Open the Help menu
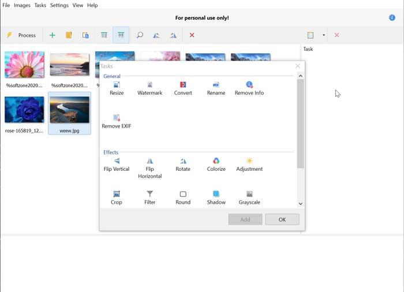The height and width of the screenshot is (292, 404). pos(92,5)
